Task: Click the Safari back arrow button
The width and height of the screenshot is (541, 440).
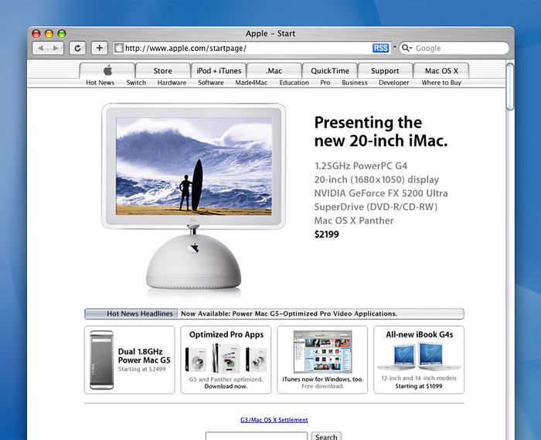Action: (x=40, y=48)
